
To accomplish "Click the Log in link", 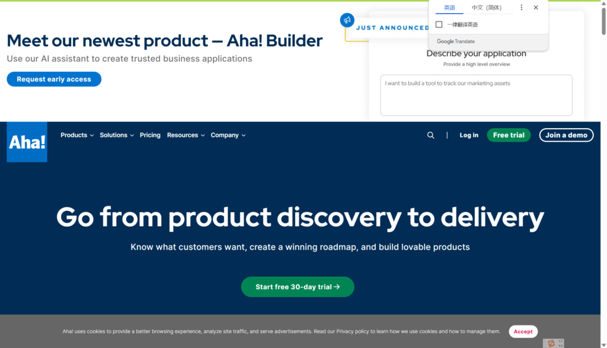I will tap(468, 135).
